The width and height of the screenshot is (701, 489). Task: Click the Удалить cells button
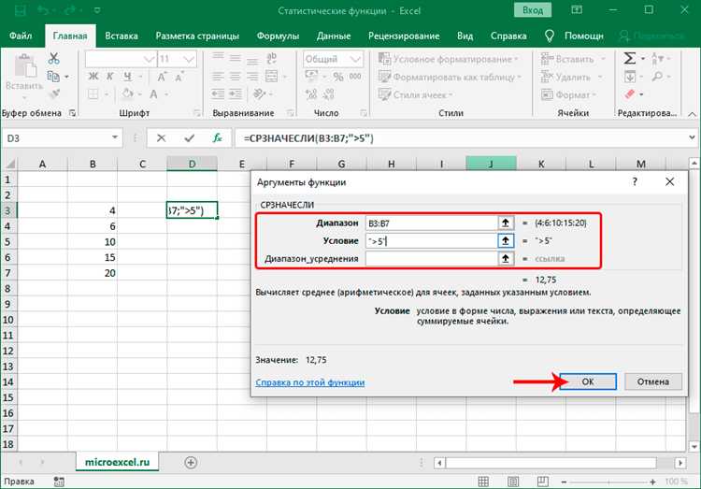click(x=566, y=77)
